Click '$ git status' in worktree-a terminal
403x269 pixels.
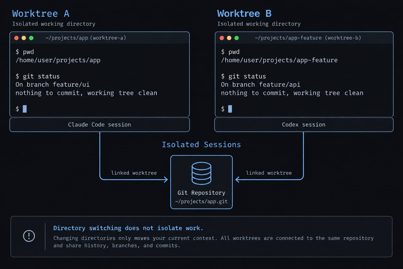(38, 76)
